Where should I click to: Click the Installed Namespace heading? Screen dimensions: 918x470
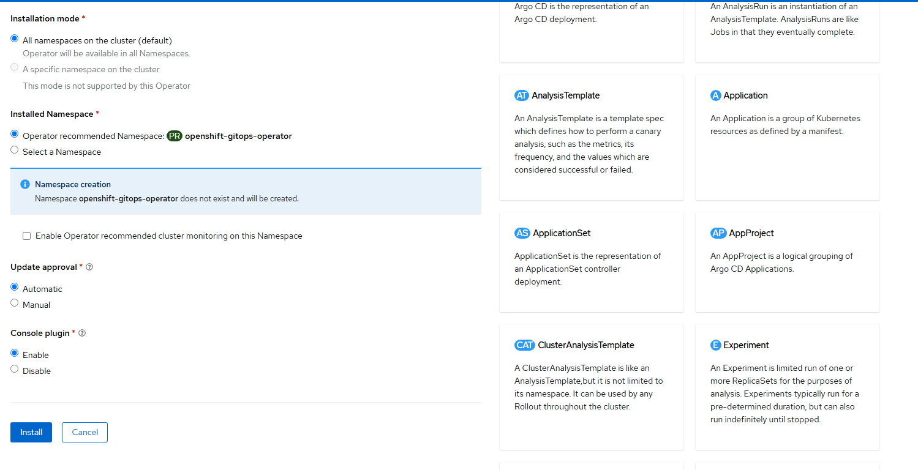tap(52, 114)
